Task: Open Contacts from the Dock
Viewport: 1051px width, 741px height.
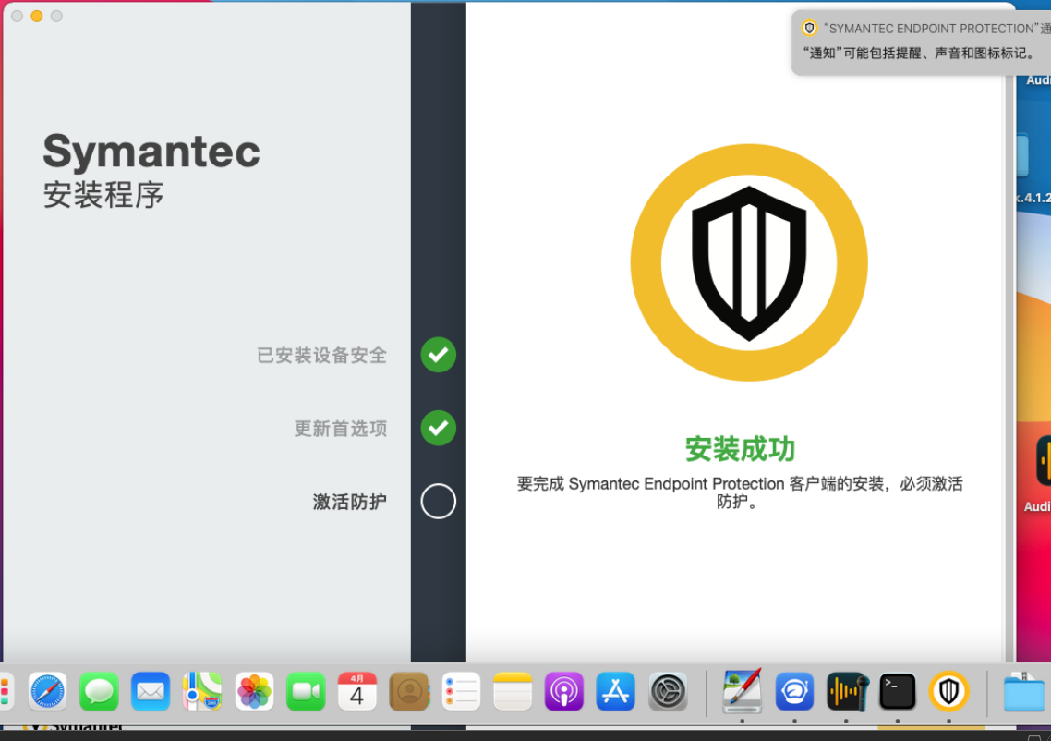Action: 409,691
